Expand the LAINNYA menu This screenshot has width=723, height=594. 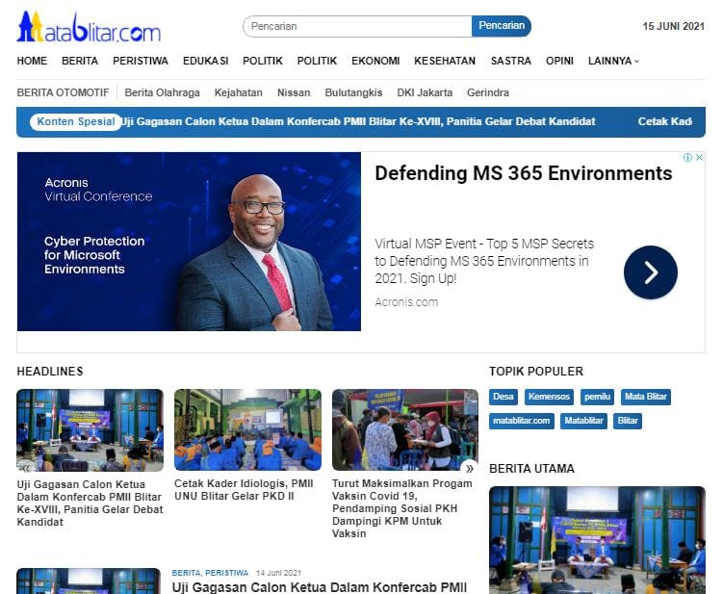pos(613,61)
